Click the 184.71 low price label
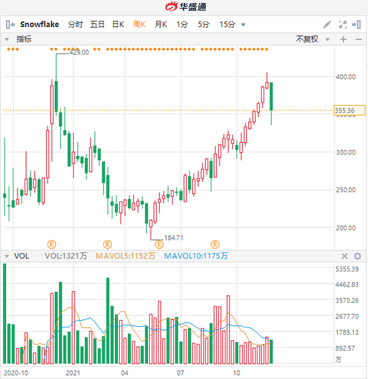This screenshot has width=368, height=379. [173, 238]
